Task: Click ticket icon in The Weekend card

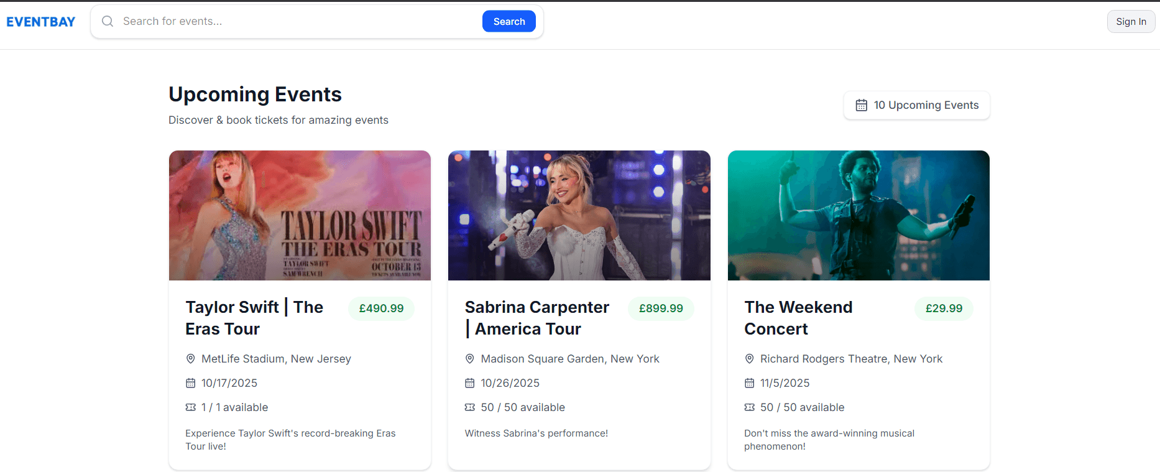Action: click(750, 407)
